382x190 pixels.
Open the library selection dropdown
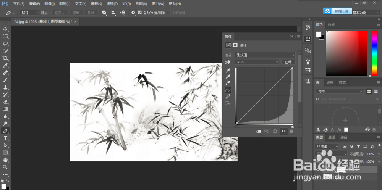340,92
